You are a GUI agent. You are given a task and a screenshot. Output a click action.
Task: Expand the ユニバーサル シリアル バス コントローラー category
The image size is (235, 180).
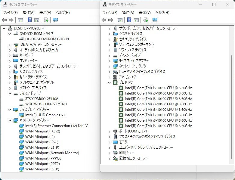click(110, 147)
